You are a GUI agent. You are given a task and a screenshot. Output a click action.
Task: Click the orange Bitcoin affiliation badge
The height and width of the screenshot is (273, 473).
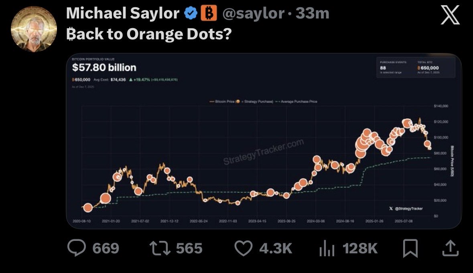pyautogui.click(x=208, y=14)
